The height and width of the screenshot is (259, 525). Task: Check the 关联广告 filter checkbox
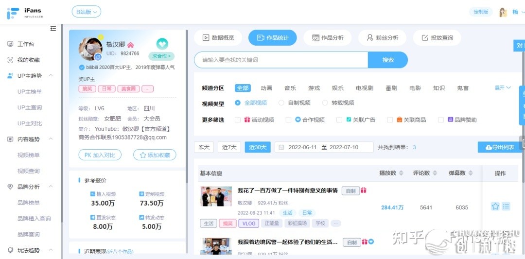(x=340, y=120)
